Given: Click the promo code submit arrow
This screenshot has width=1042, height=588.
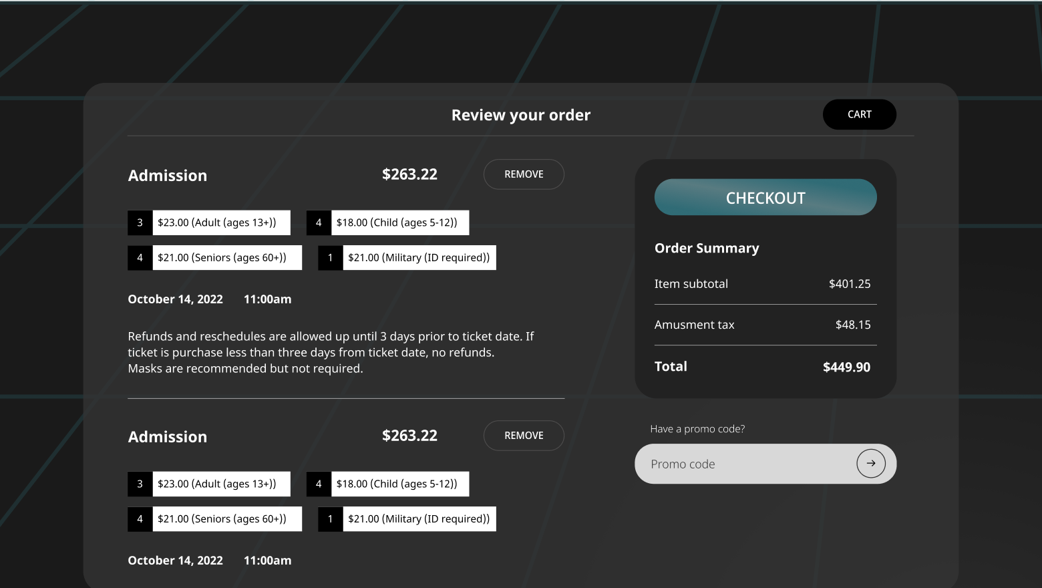Looking at the screenshot, I should (x=871, y=464).
